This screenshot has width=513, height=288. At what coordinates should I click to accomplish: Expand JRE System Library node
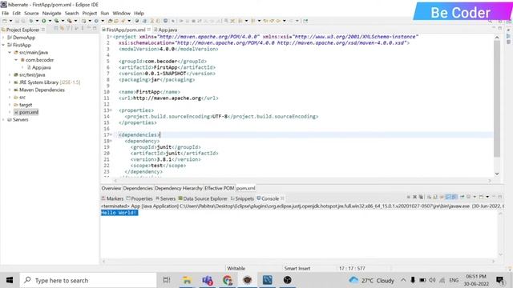(10, 82)
